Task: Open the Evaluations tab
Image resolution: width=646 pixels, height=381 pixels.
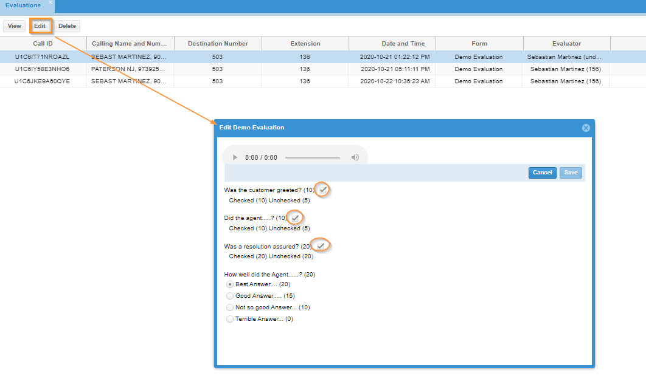Action: click(23, 5)
